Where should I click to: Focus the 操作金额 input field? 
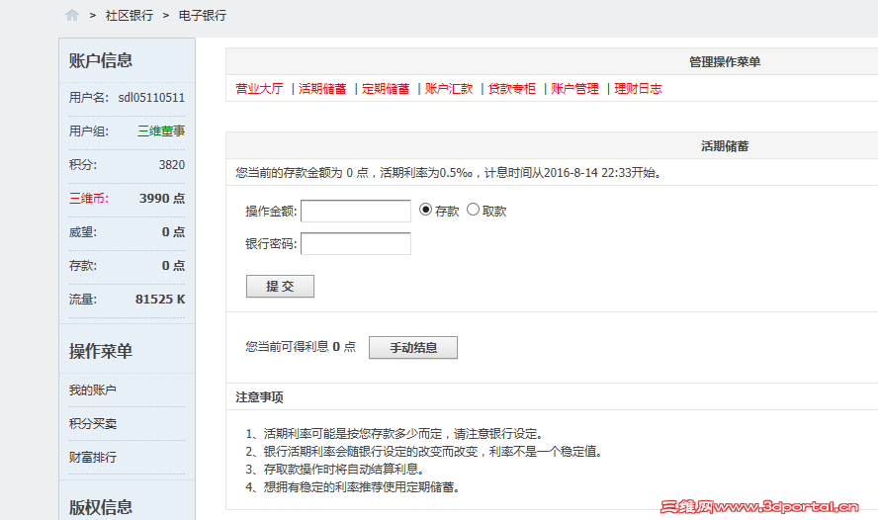[x=356, y=211]
